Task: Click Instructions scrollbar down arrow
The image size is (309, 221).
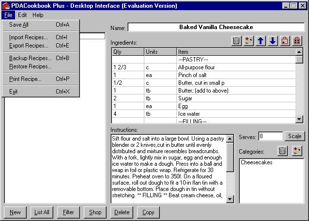Action: tap(230, 199)
